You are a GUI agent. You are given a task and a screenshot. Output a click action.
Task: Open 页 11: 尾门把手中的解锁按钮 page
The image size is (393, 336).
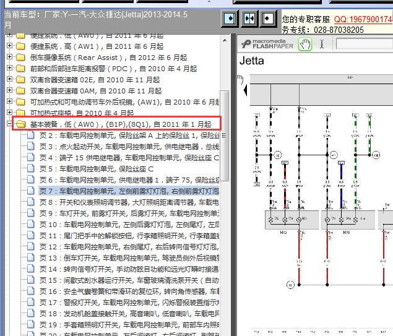point(129,236)
